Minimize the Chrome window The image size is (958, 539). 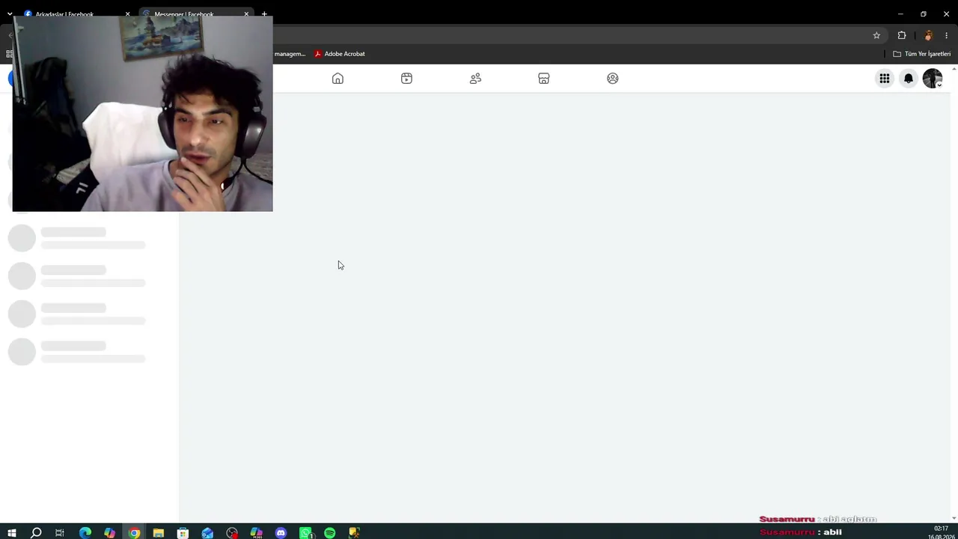900,13
